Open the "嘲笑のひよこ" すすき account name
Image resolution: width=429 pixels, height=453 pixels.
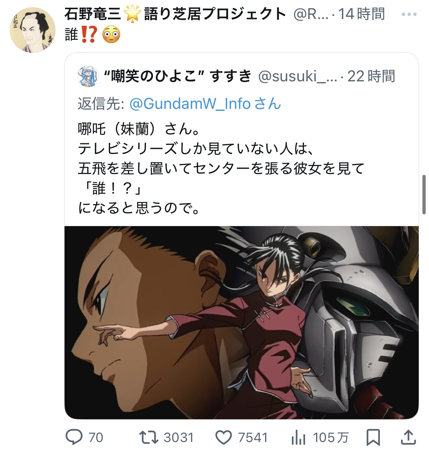click(177, 76)
